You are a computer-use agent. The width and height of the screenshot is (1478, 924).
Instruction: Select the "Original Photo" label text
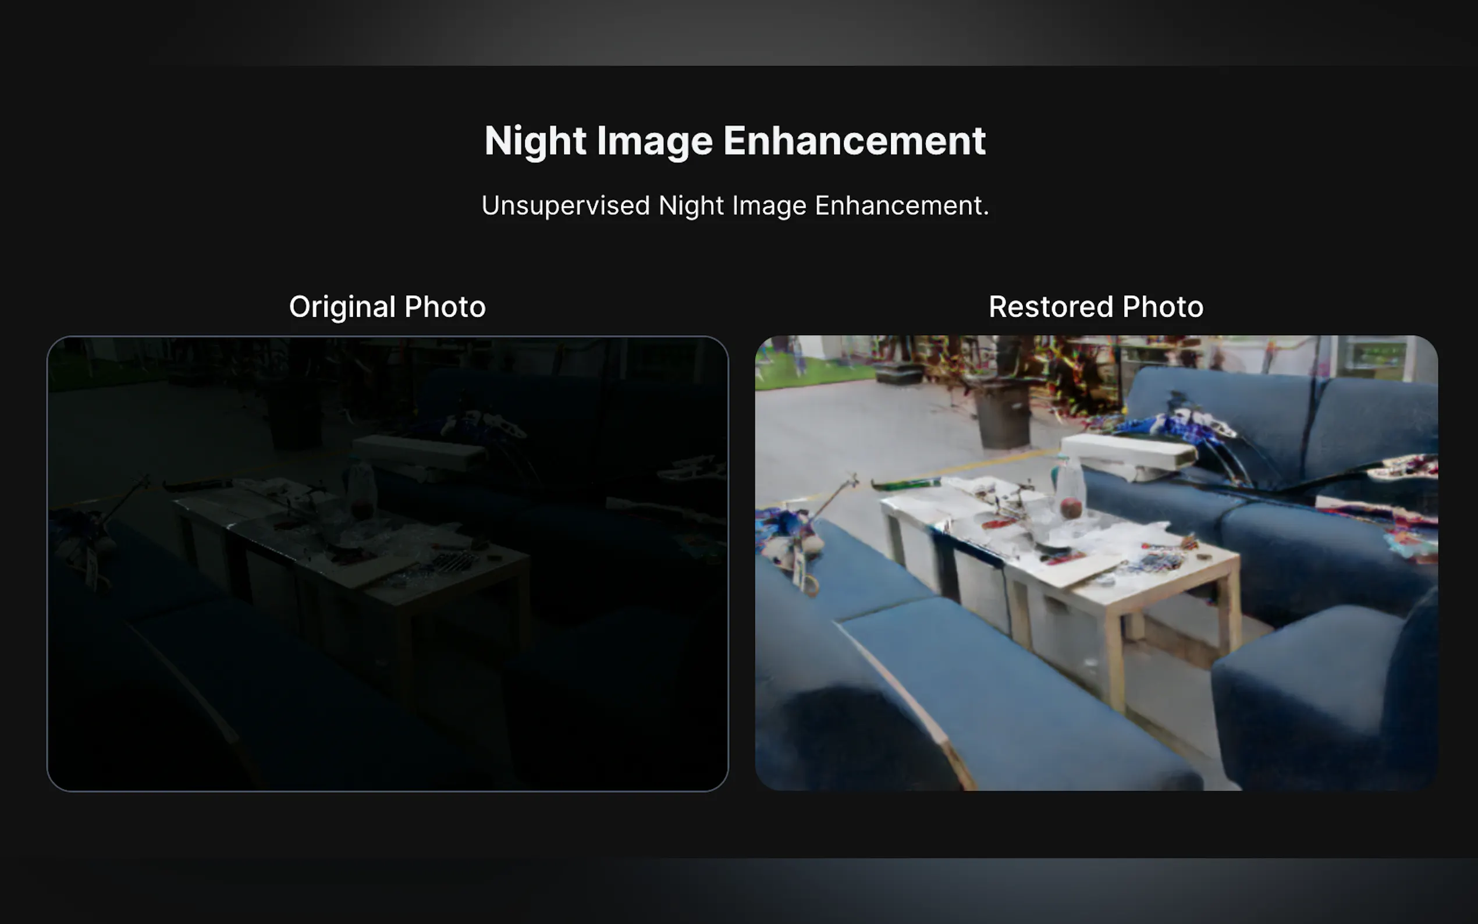(x=388, y=307)
